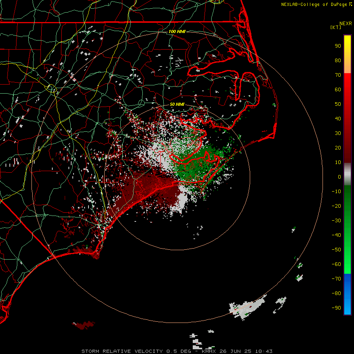Click the -90 value on the velocity scale
The image size is (354, 354).
336,308
